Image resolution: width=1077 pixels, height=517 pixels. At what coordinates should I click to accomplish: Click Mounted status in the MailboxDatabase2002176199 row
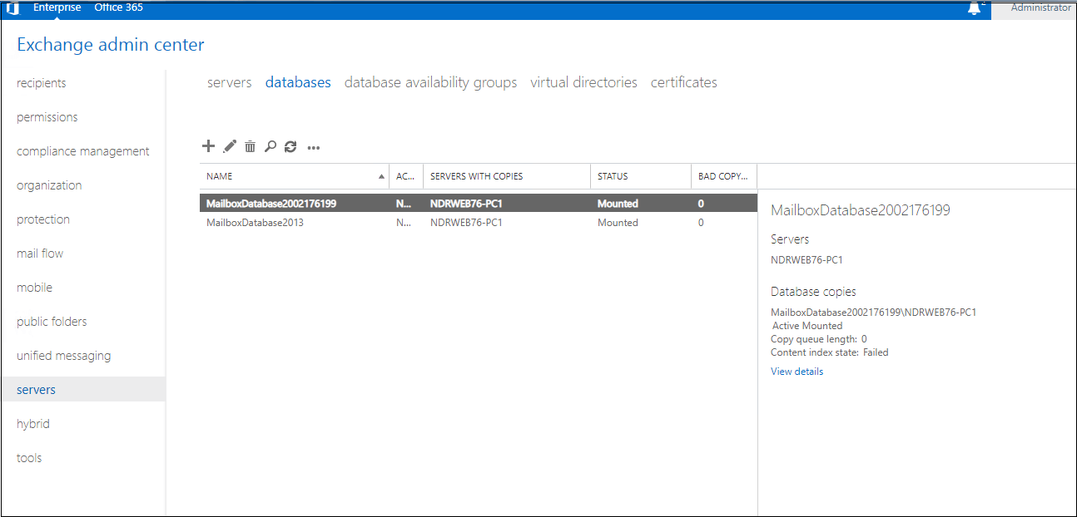point(618,204)
